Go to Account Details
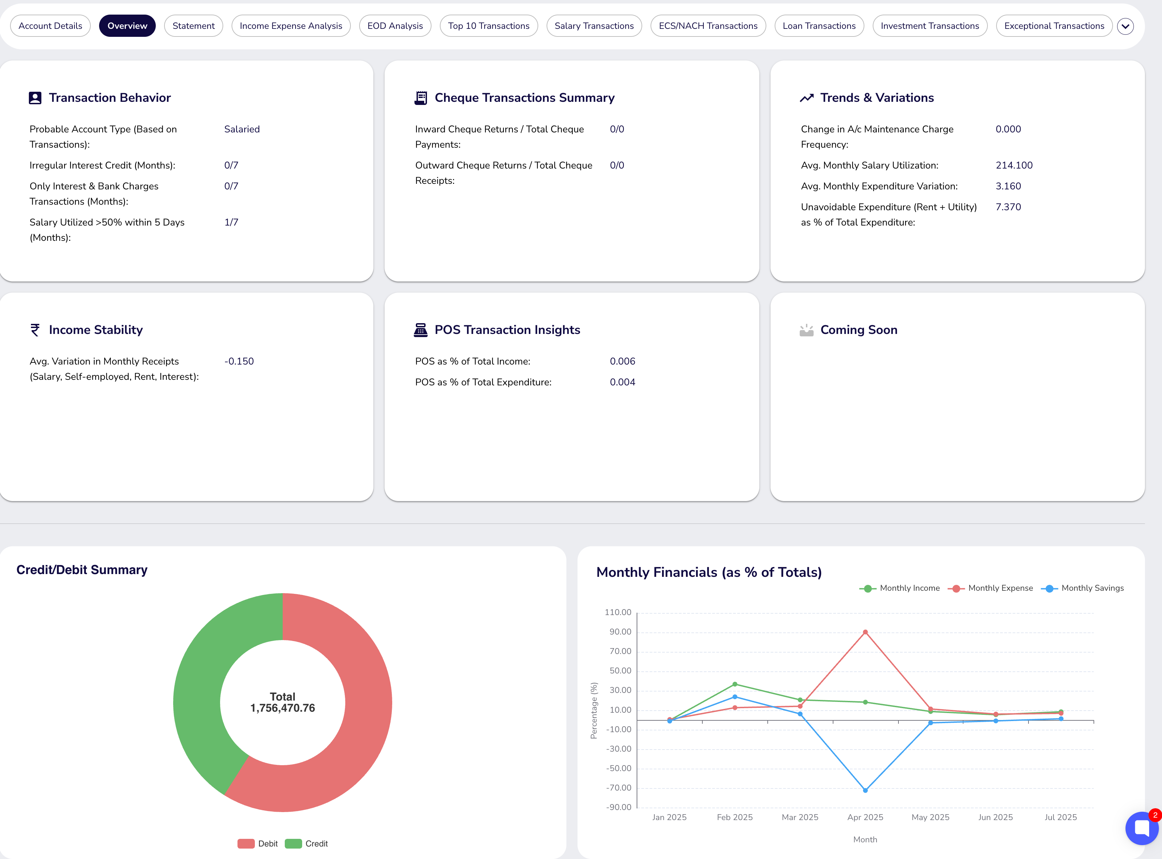 point(50,26)
